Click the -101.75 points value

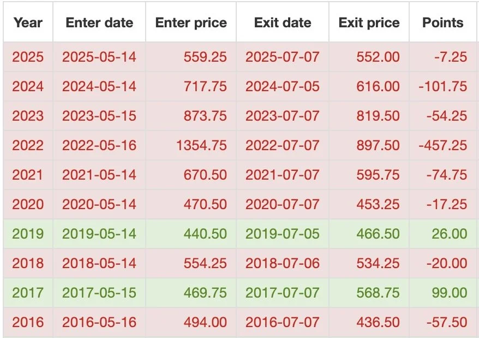442,86
